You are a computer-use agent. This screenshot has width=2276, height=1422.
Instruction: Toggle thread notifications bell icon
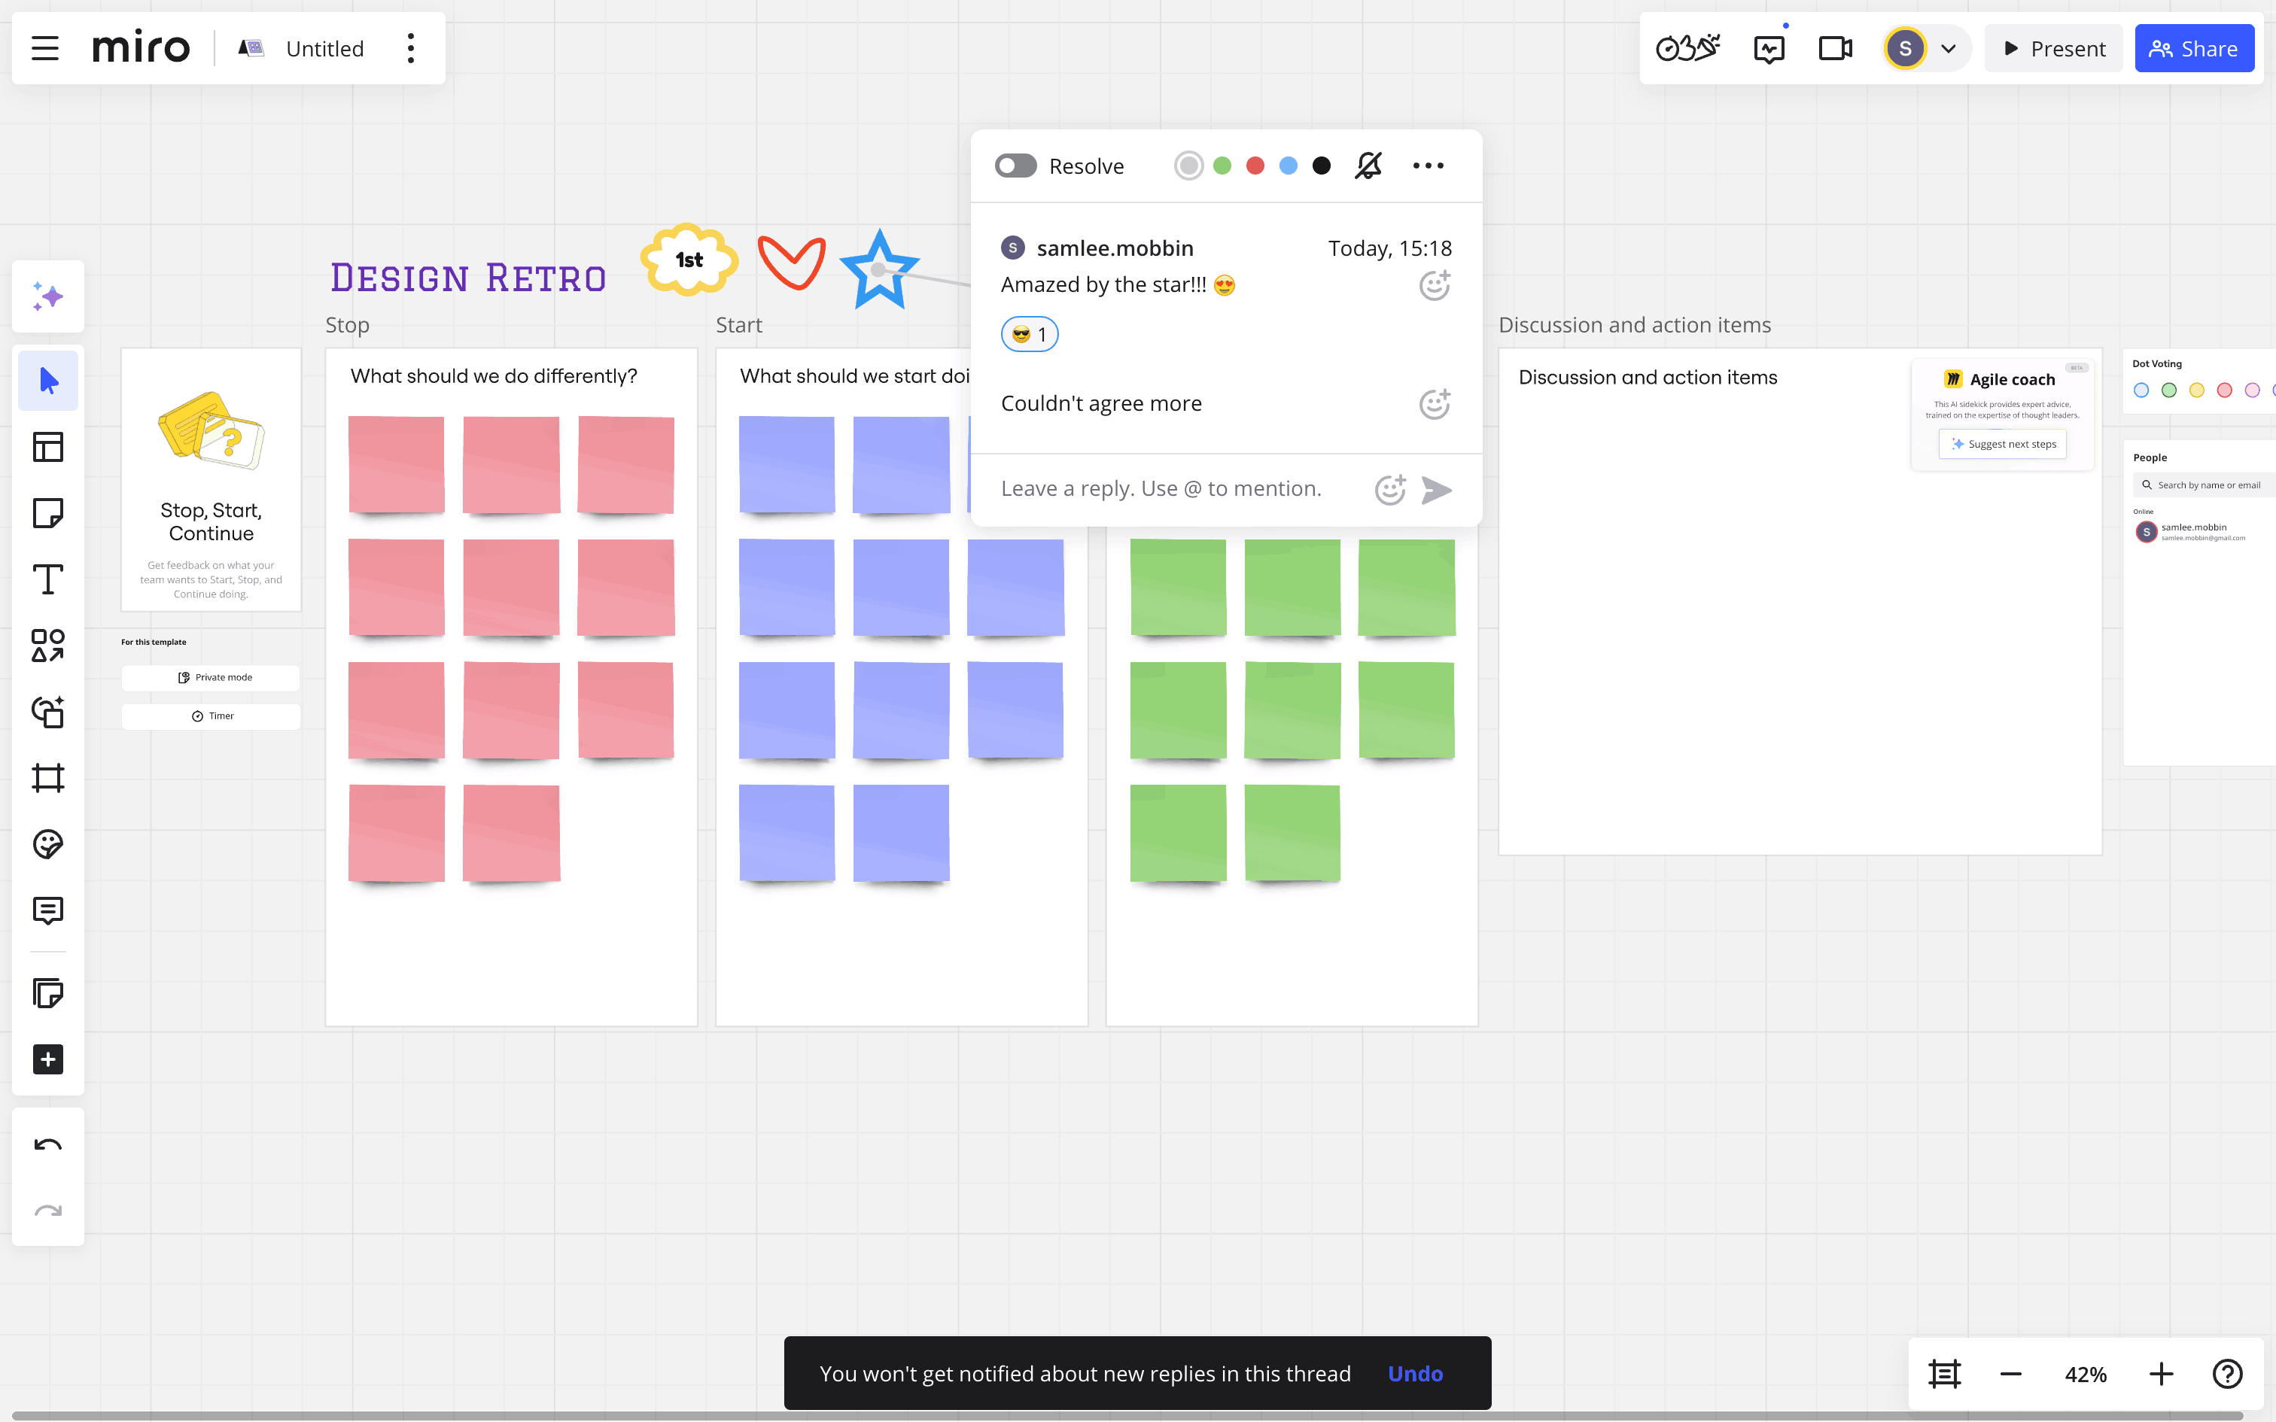[1368, 166]
